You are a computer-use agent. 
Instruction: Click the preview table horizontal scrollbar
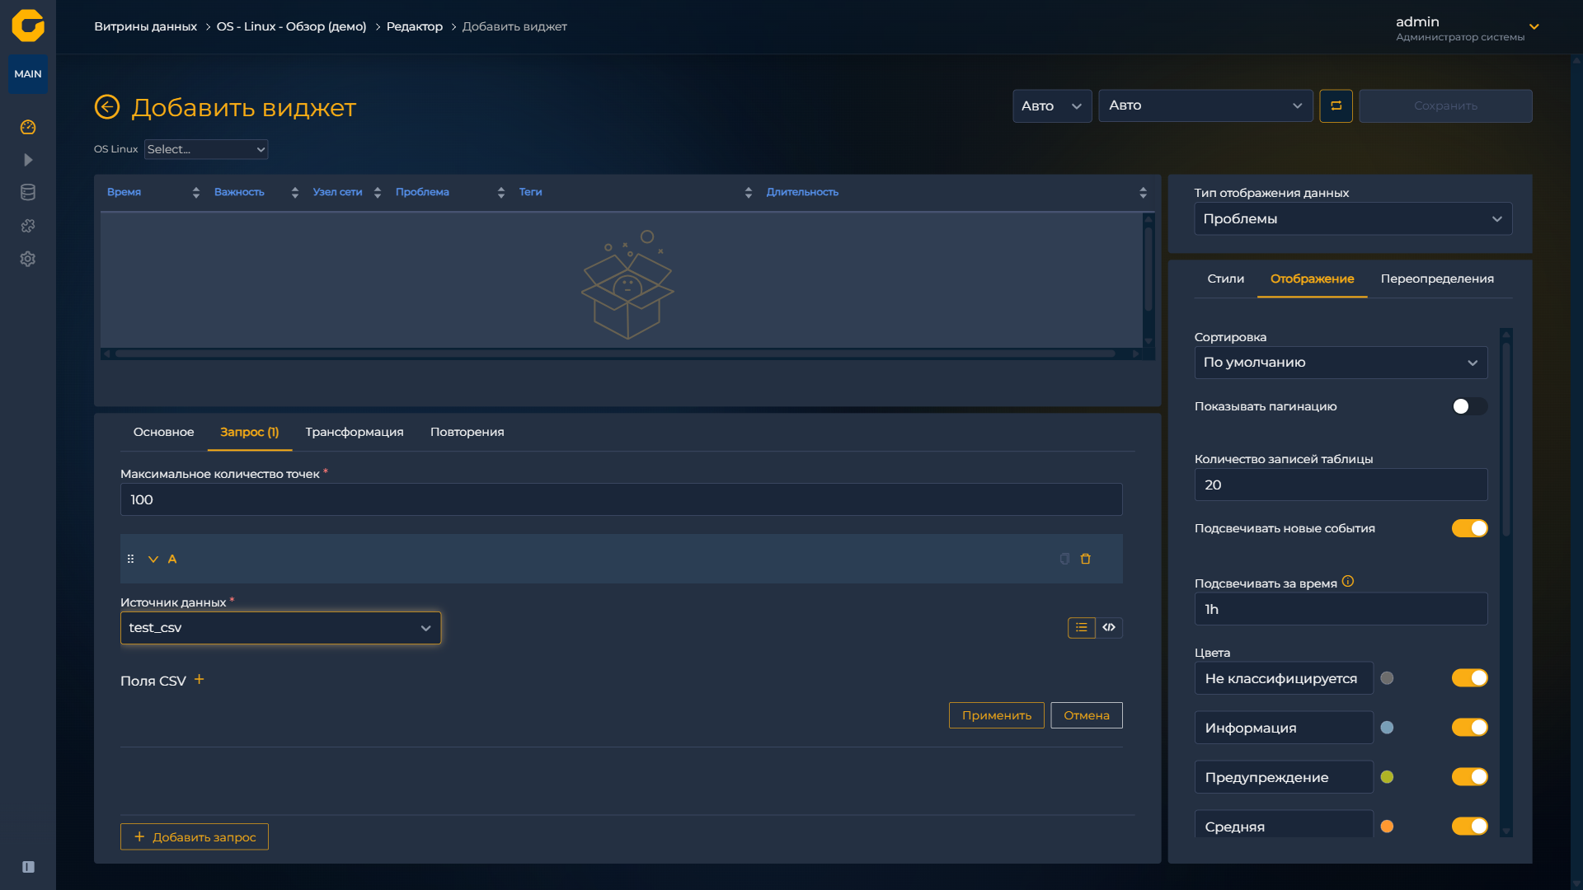(615, 354)
